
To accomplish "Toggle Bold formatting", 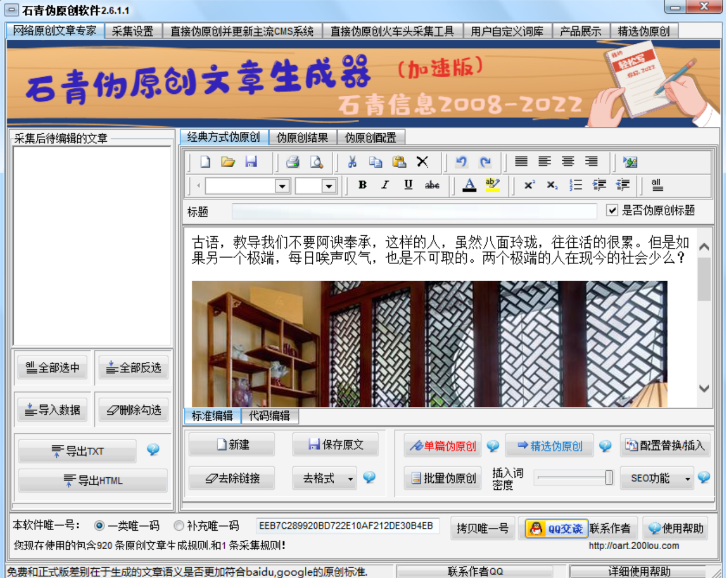I will (x=362, y=185).
